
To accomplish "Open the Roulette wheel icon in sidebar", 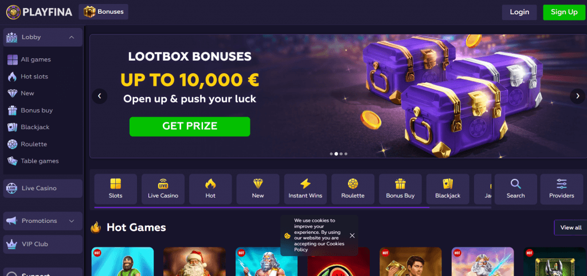I will pos(13,144).
